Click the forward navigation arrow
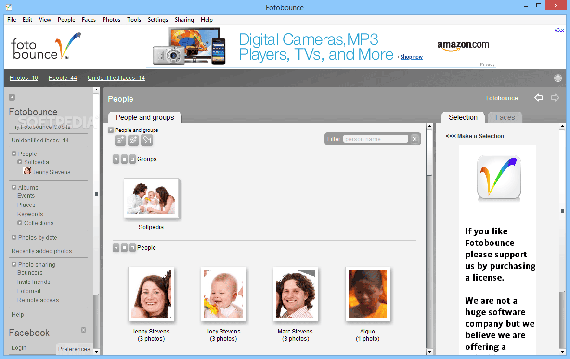 (x=555, y=97)
